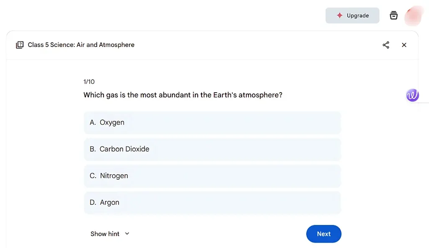
Task: Pick answer D. Argon
Action: pyautogui.click(x=212, y=202)
